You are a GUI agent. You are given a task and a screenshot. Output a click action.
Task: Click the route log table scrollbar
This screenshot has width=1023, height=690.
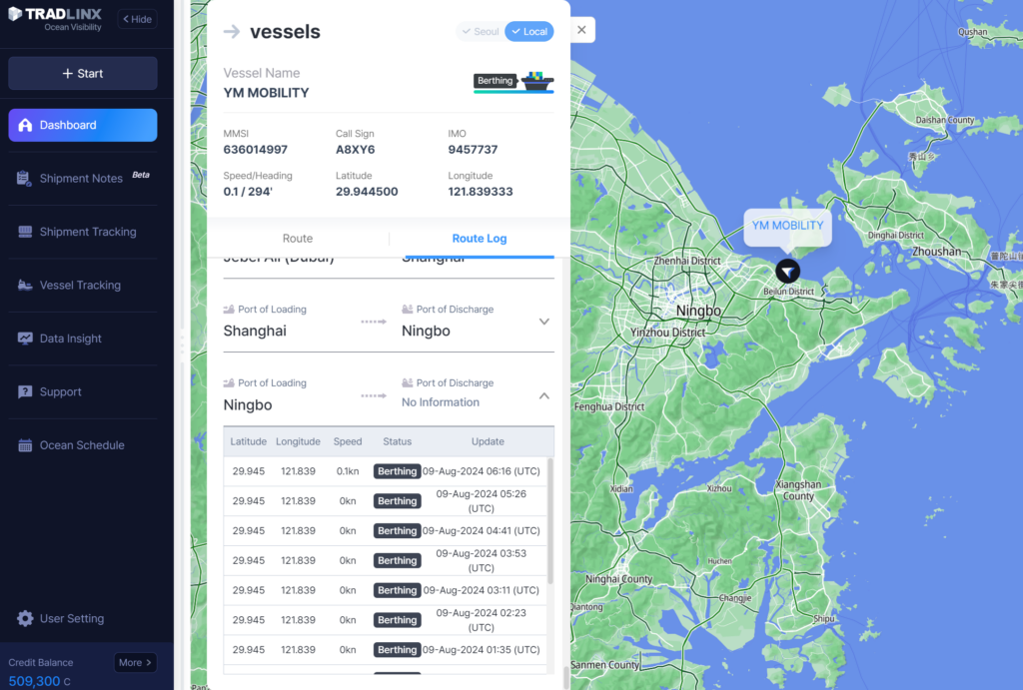tap(550, 521)
